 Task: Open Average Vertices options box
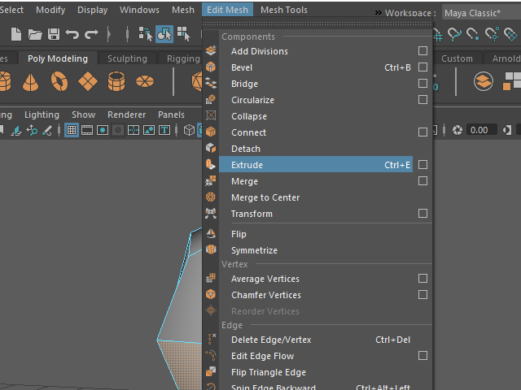point(422,279)
